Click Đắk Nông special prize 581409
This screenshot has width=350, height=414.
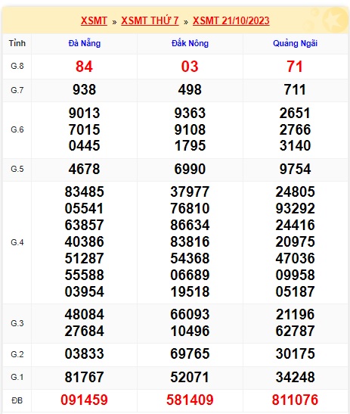point(190,400)
